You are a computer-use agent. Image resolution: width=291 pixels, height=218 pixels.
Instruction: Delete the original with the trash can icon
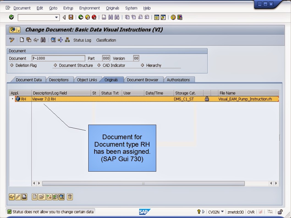coord(70,197)
